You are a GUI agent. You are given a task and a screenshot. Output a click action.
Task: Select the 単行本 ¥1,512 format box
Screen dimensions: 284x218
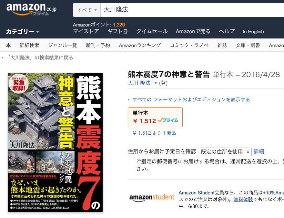[x=155, y=117]
